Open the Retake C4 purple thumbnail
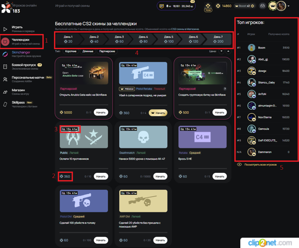Image resolution: width=299 pixels, height=248 pixels. coord(202,137)
